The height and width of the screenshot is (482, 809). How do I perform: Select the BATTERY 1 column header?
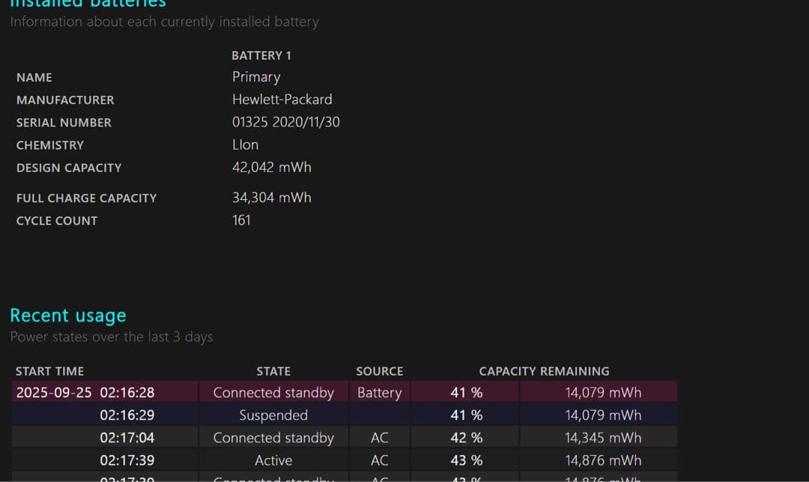(x=261, y=55)
